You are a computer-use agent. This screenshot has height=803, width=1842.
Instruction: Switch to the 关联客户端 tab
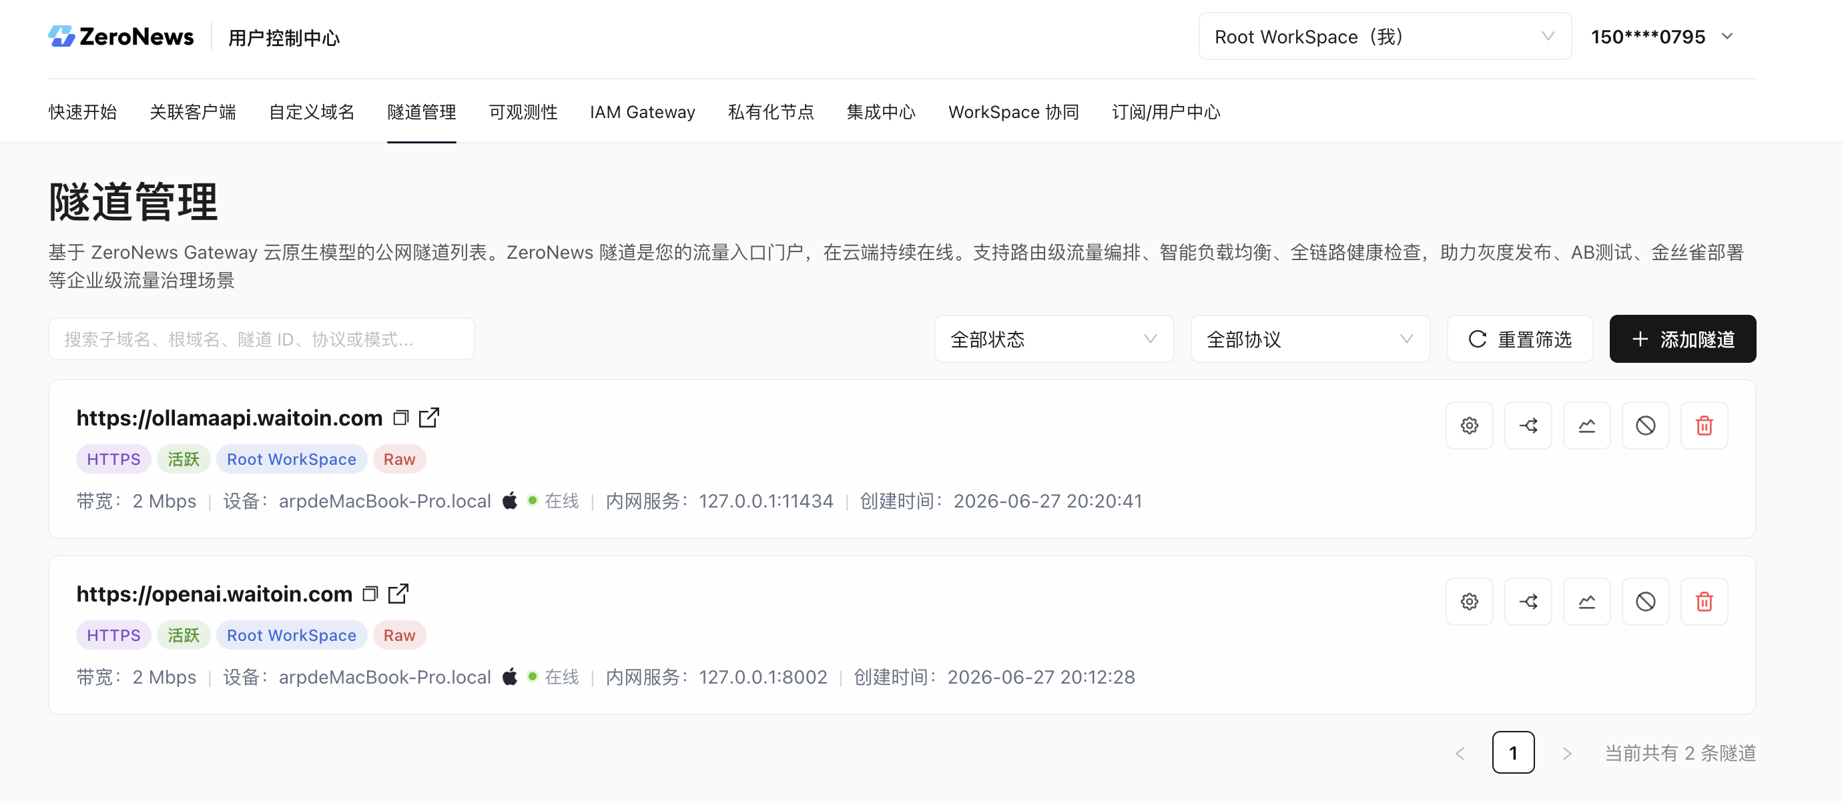point(192,112)
